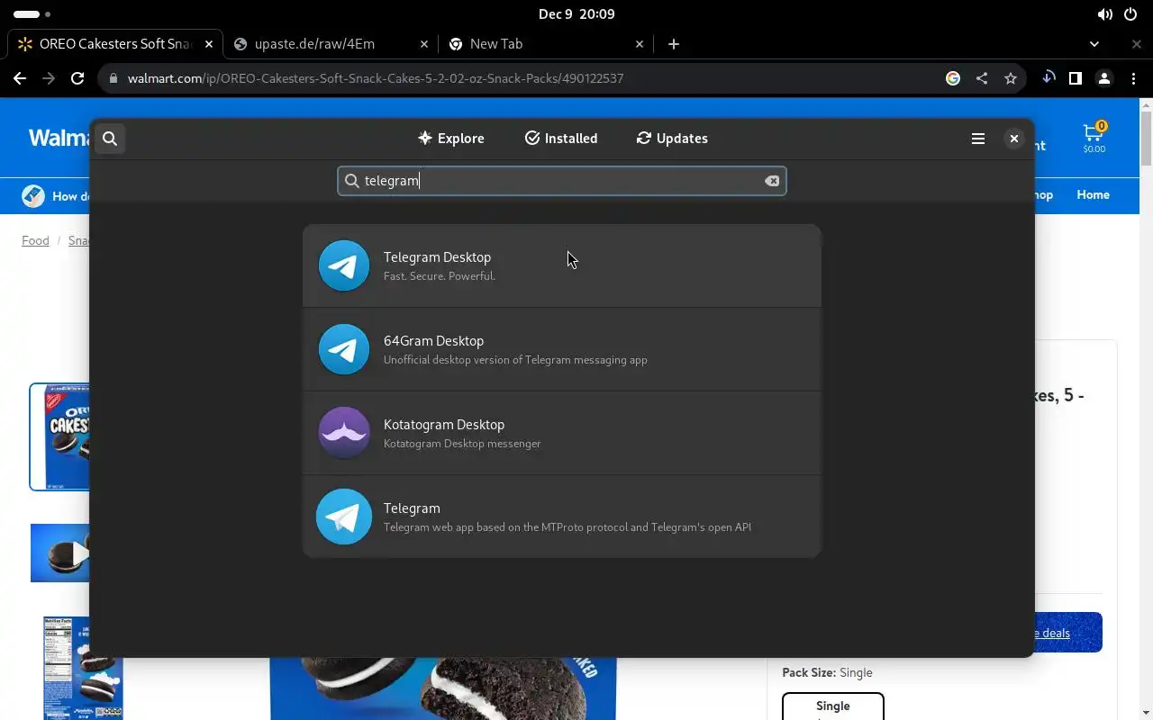The image size is (1153, 720).
Task: Click the Walmart URL in address bar
Action: [376, 78]
